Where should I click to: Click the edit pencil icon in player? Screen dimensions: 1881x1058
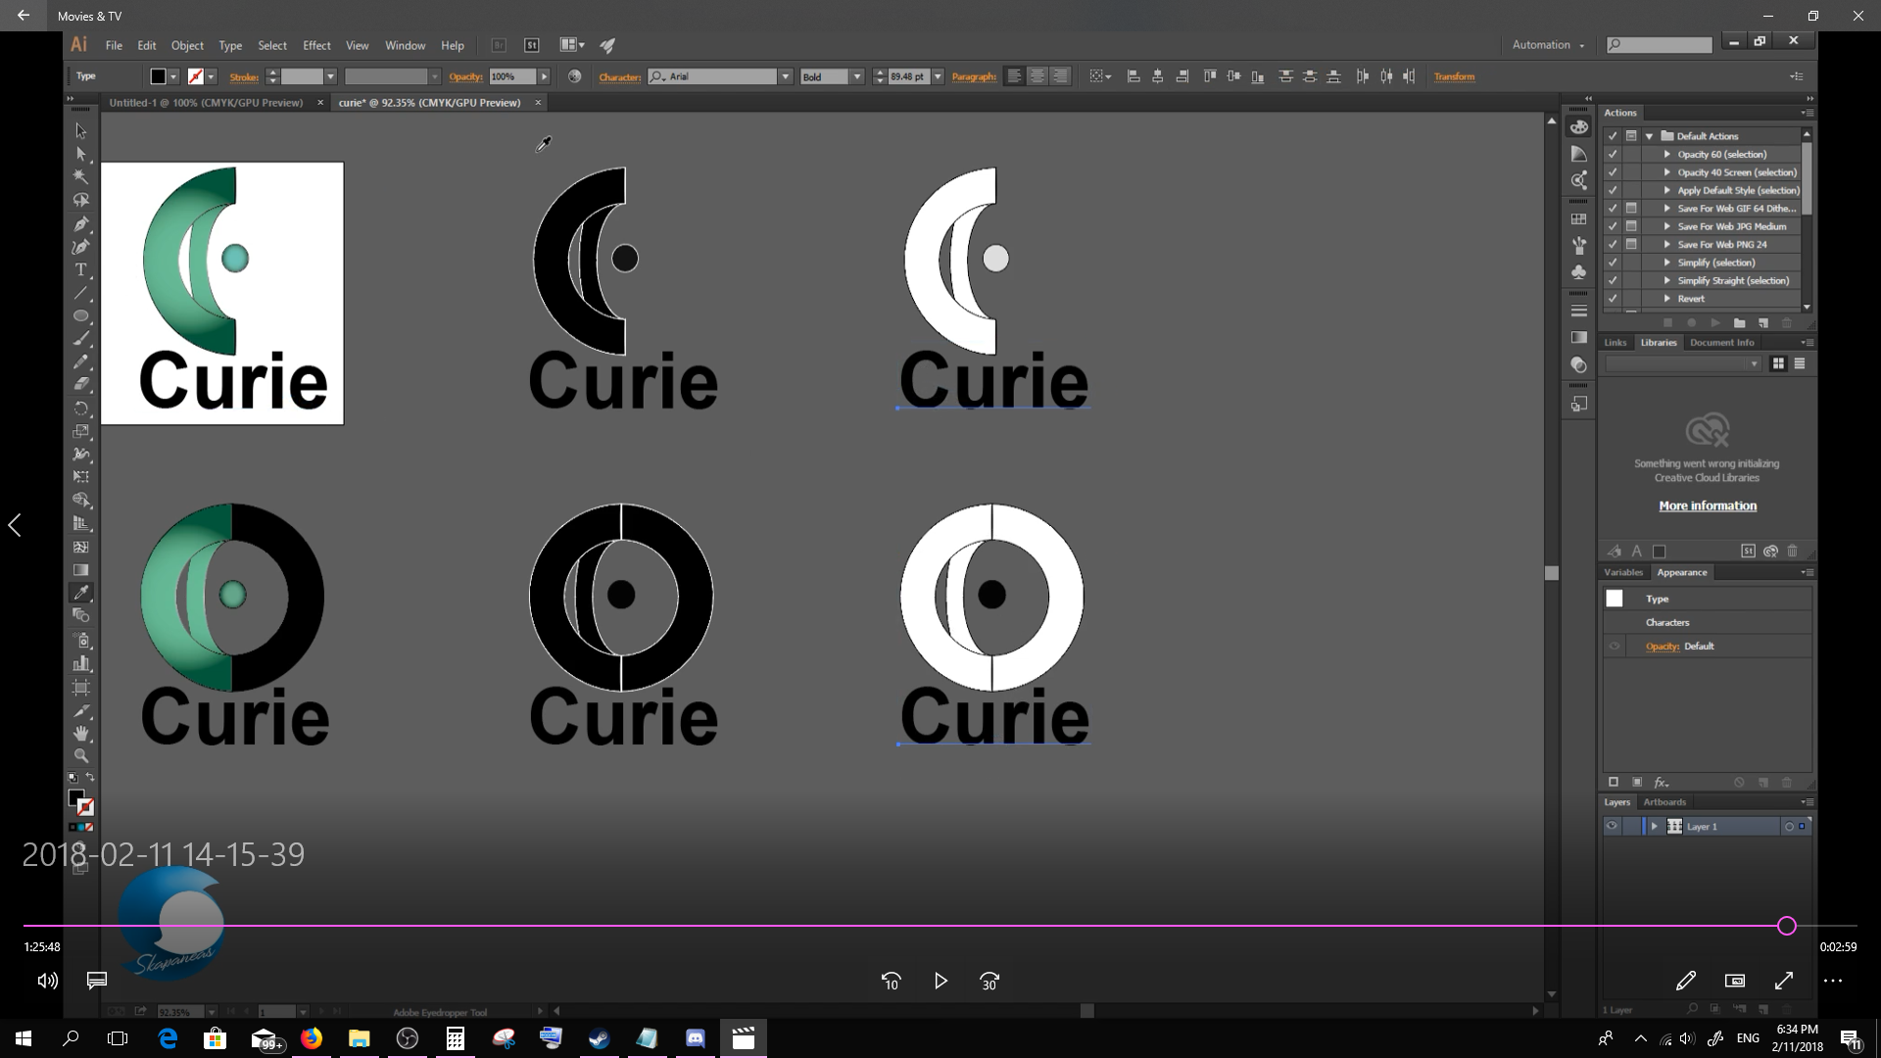pyautogui.click(x=1686, y=981)
